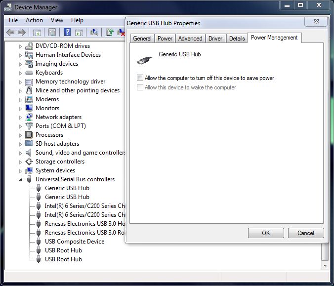Expand the Processors node
Viewport: 334px width, 286px height.
coord(20,135)
